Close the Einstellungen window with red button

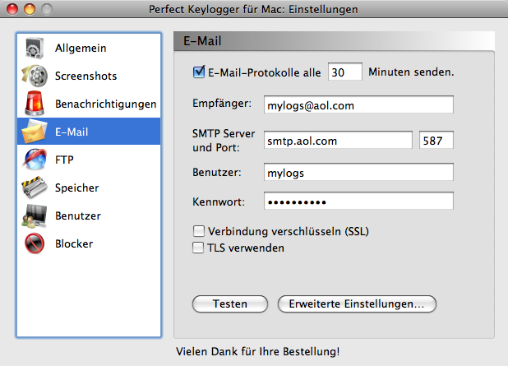click(12, 9)
